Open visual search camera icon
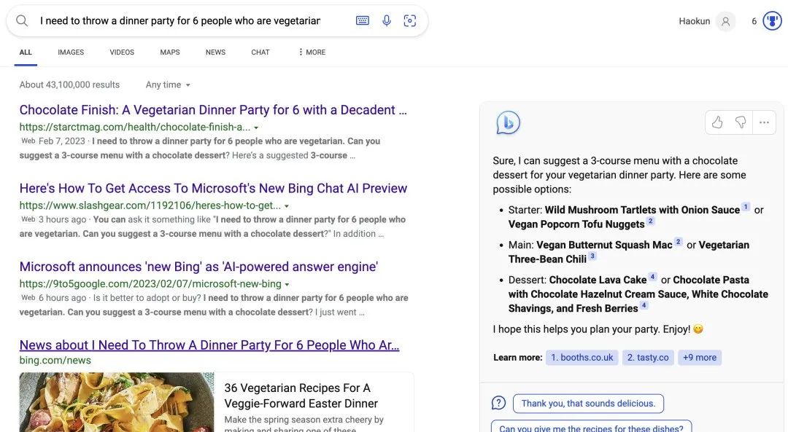The width and height of the screenshot is (788, 432). point(409,20)
